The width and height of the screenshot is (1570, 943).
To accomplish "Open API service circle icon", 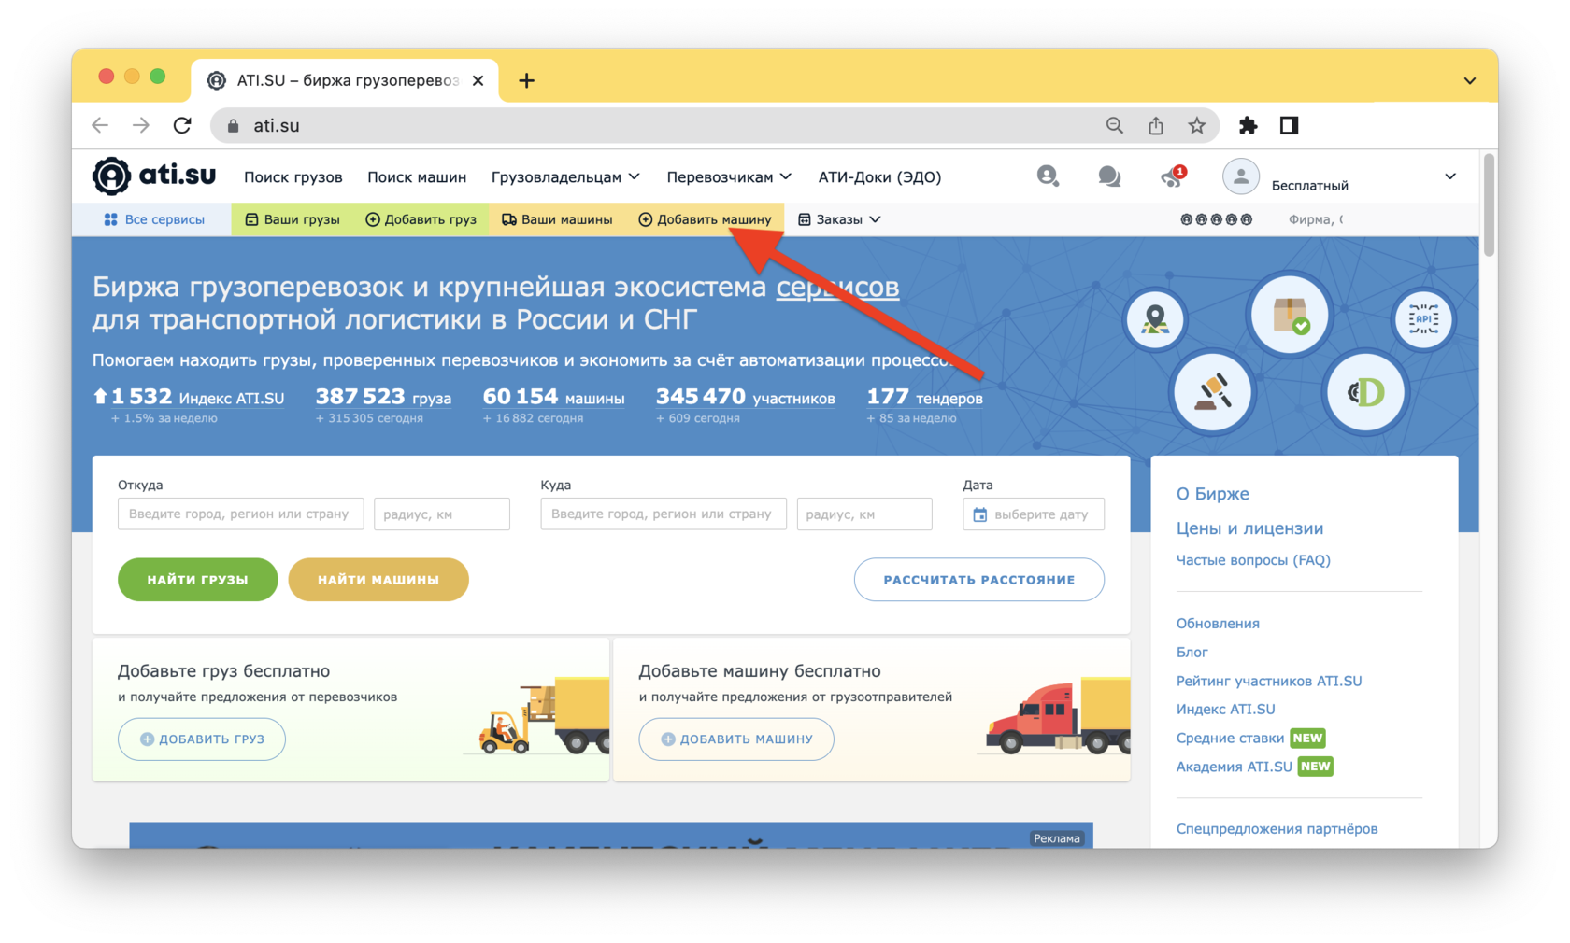I will point(1423,319).
